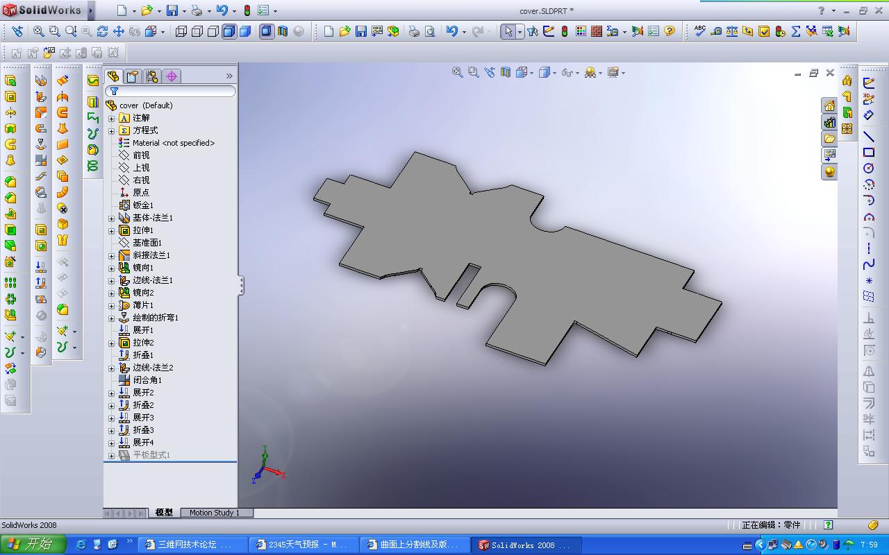This screenshot has width=889, height=555.
Task: Switch to the Motion Study 1 tab
Action: pyautogui.click(x=215, y=513)
